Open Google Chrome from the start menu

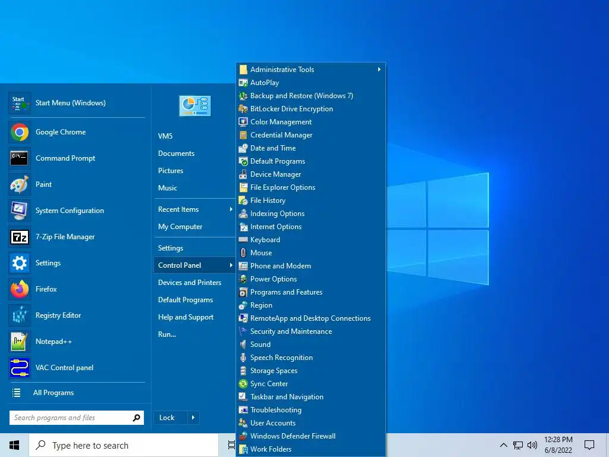coord(77,132)
